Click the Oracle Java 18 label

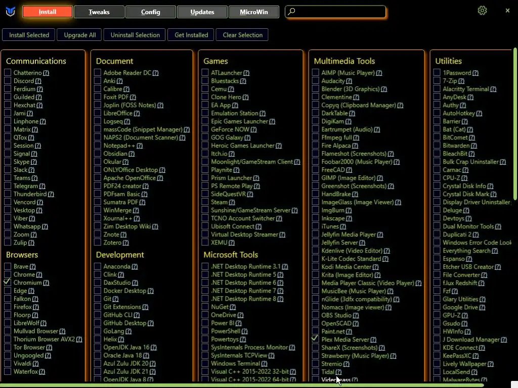(x=122, y=356)
